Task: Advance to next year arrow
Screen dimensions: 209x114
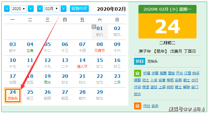Action: (31, 9)
